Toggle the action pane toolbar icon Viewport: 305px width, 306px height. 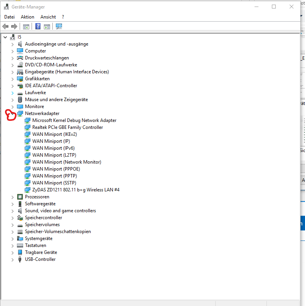pos(47,27)
